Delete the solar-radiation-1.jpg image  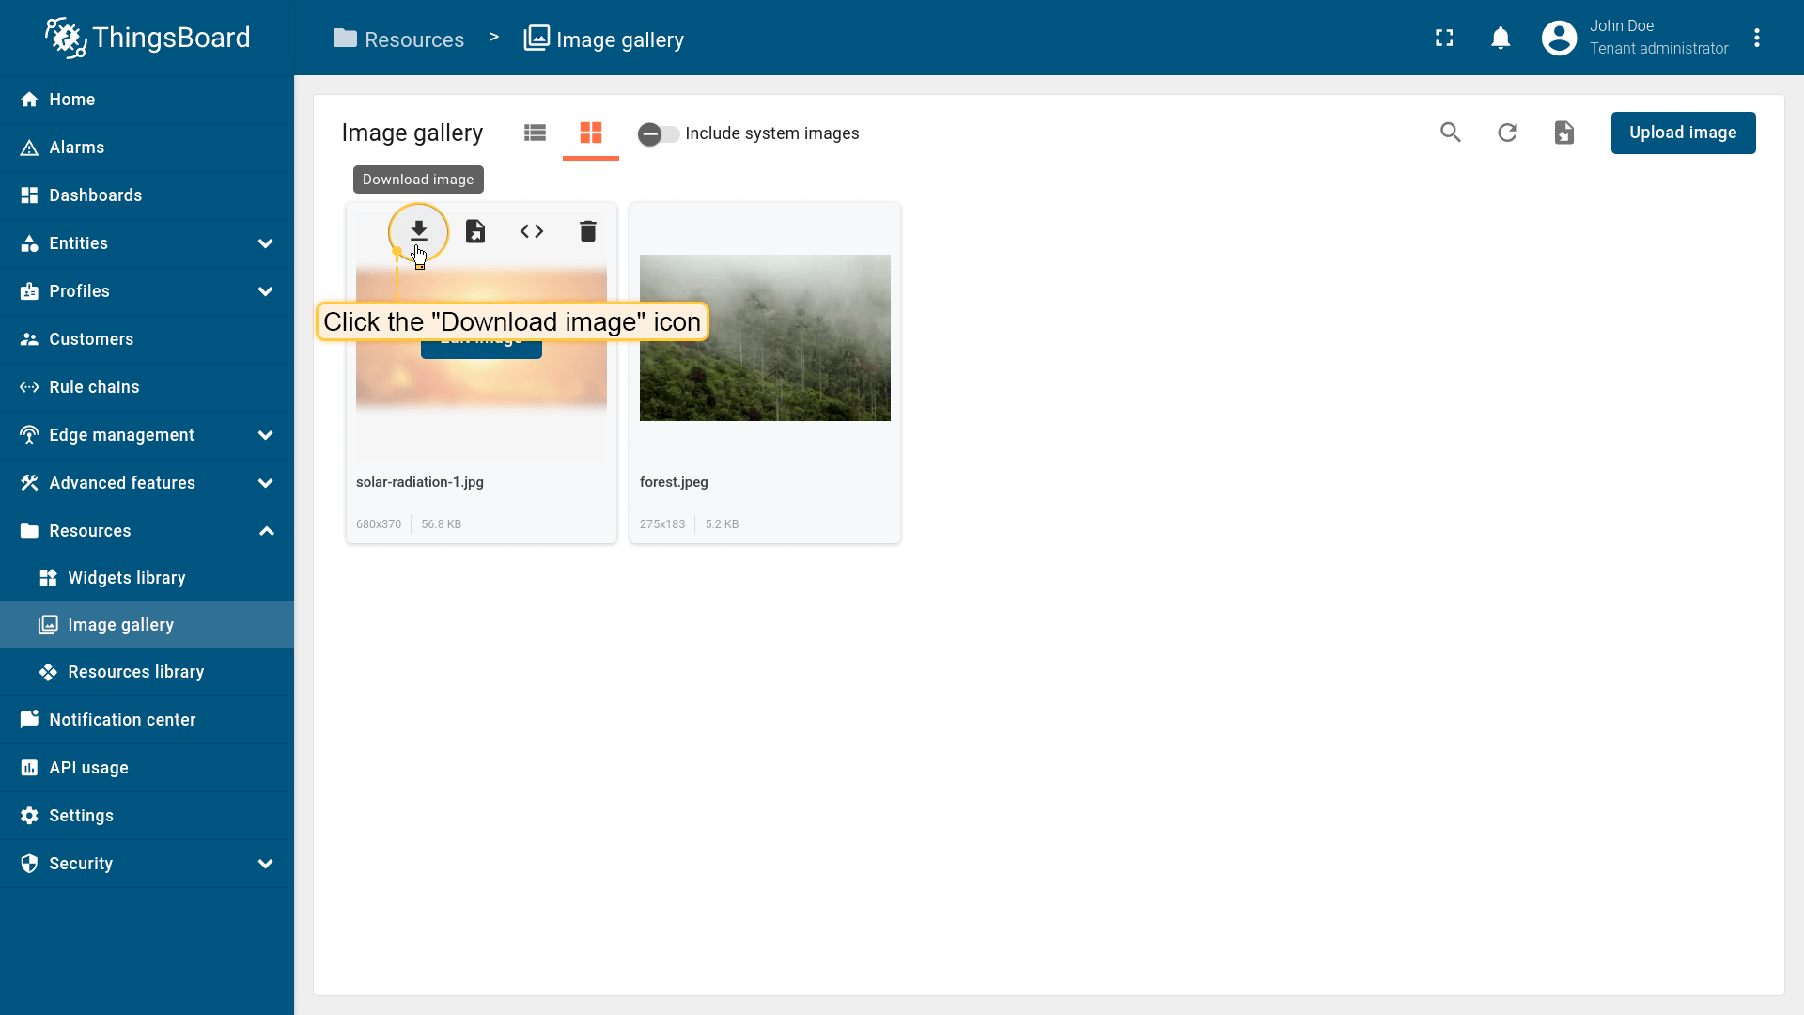click(x=588, y=231)
